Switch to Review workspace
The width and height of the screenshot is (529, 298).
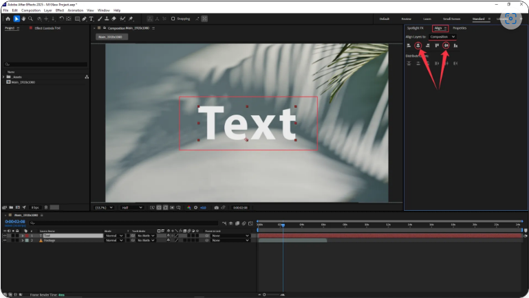point(406,19)
